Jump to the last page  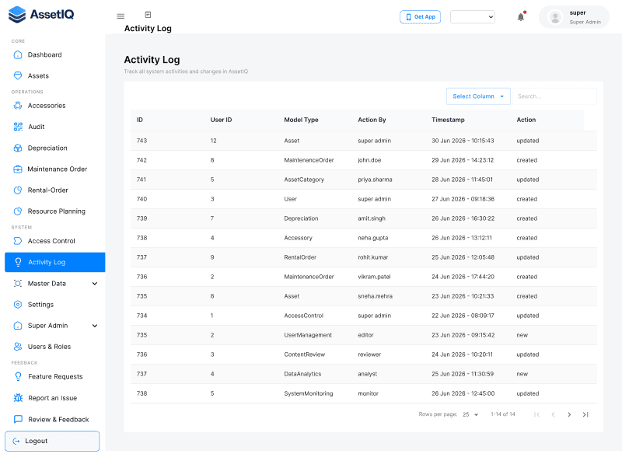click(585, 414)
